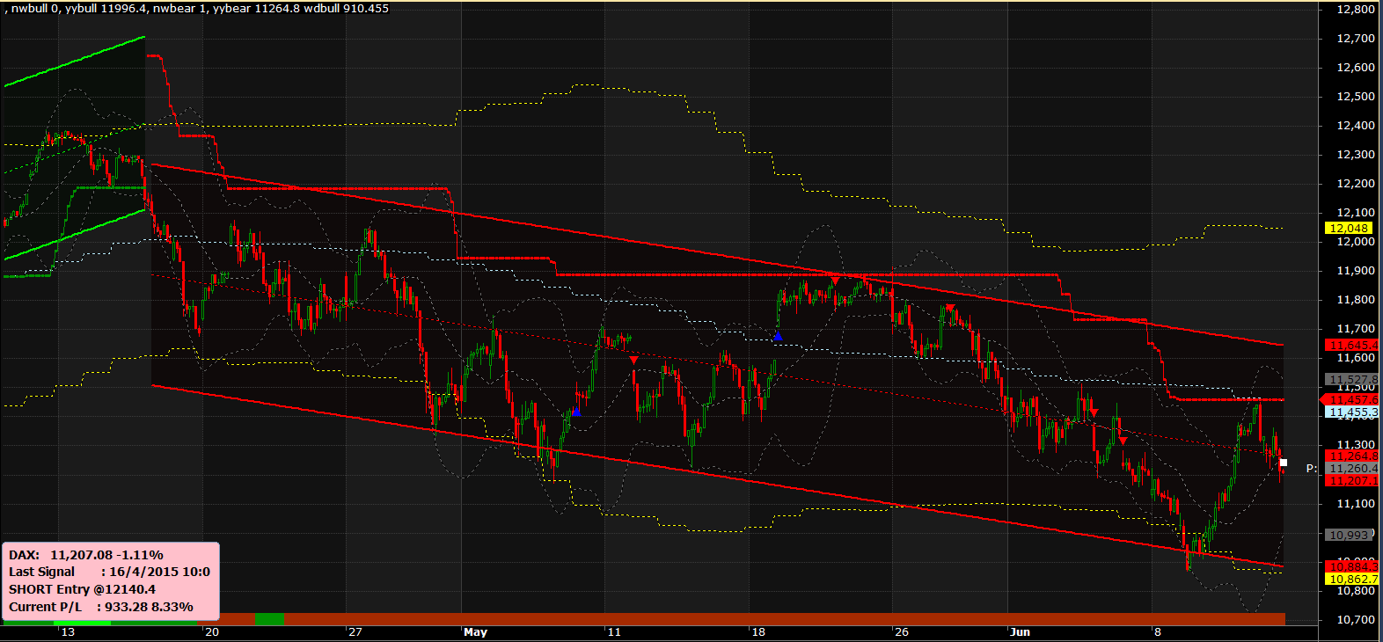Click the Current P/L : 933.28 8.33% line
Image resolution: width=1383 pixels, height=642 pixels.
pyautogui.click(x=100, y=607)
